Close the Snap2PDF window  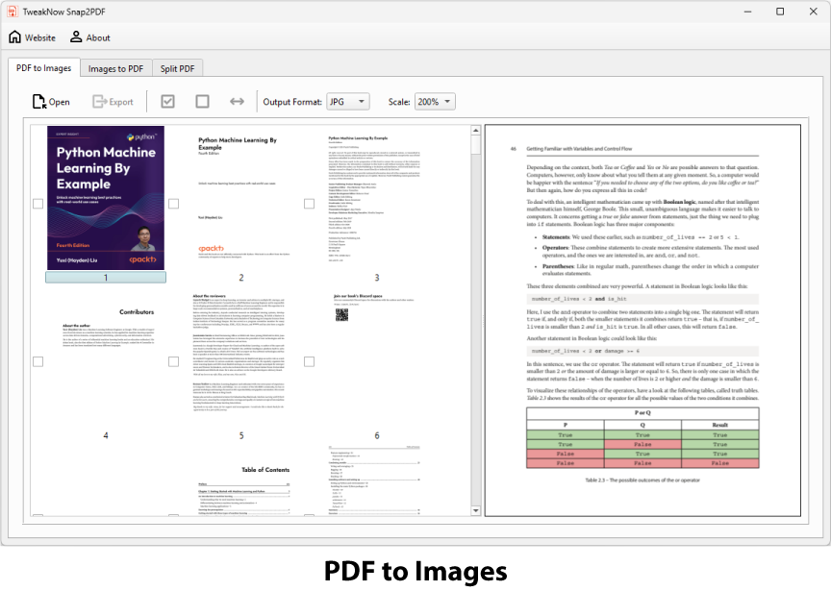tap(814, 12)
